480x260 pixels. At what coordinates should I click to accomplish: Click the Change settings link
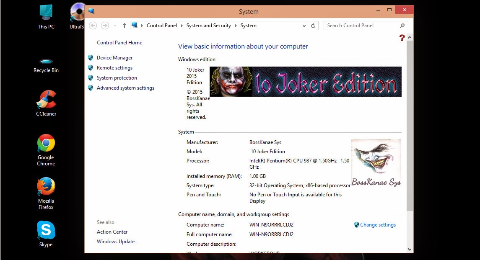378,225
